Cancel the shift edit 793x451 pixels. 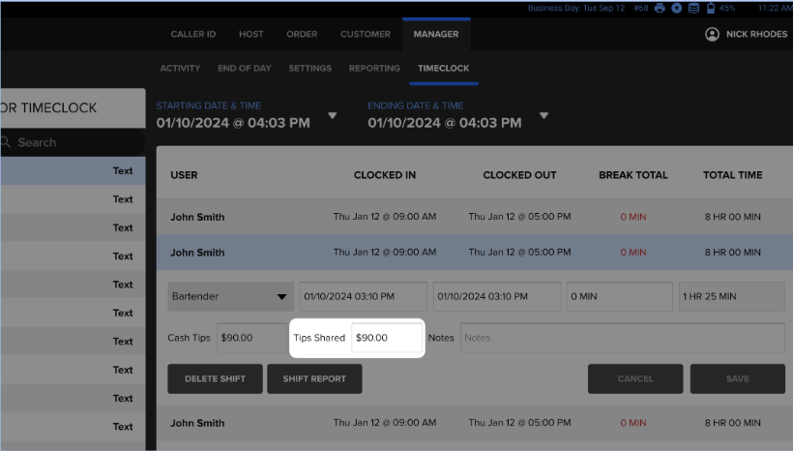coord(635,378)
